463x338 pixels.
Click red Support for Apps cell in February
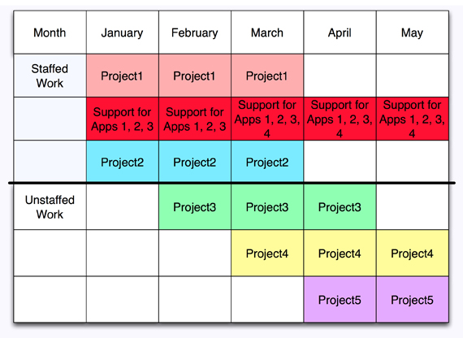click(x=195, y=119)
